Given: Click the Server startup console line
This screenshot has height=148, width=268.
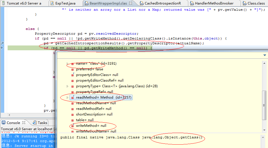Looking at the screenshot, I should 28,146.
